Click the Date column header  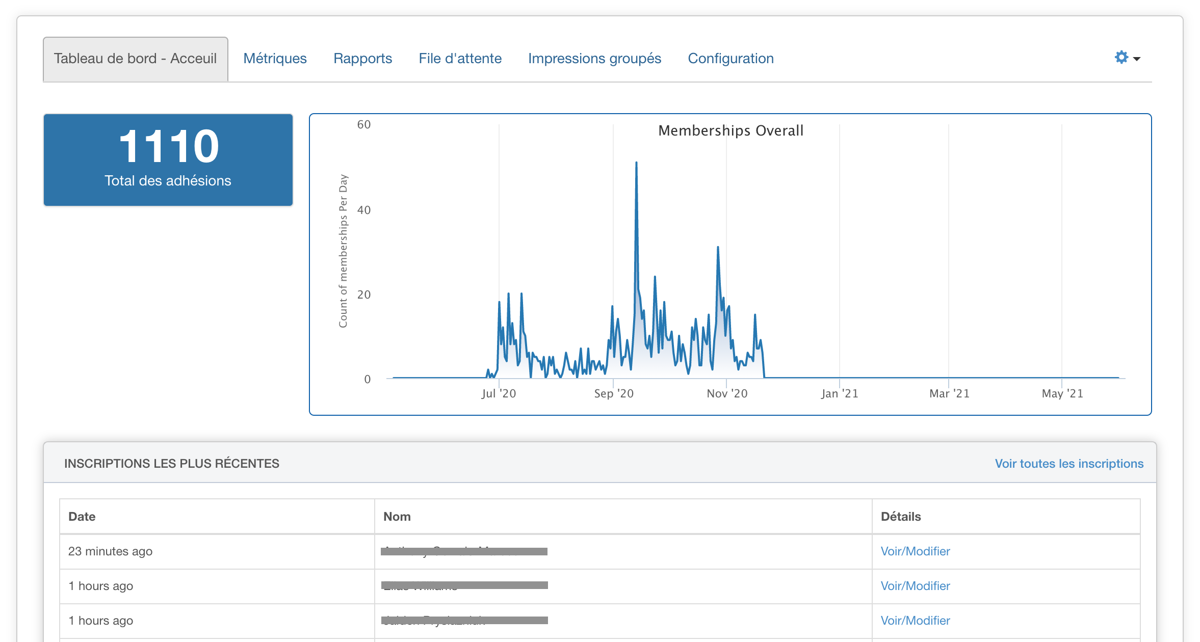(x=82, y=517)
